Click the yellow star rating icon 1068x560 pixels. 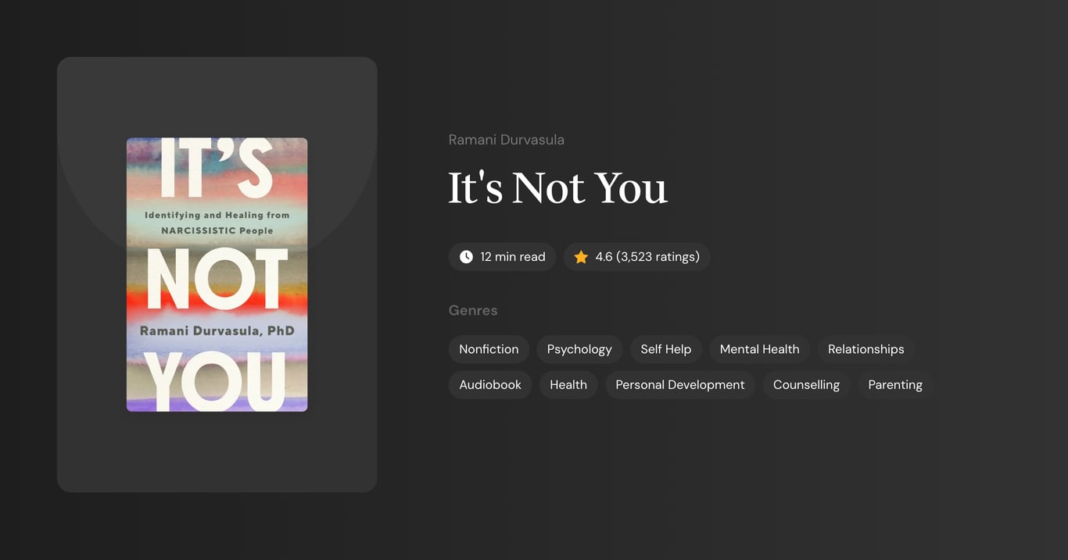[580, 256]
